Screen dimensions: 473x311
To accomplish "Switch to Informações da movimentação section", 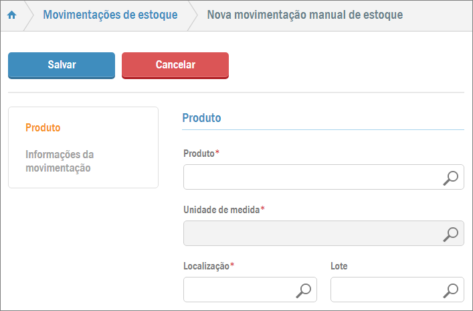I will (x=59, y=162).
